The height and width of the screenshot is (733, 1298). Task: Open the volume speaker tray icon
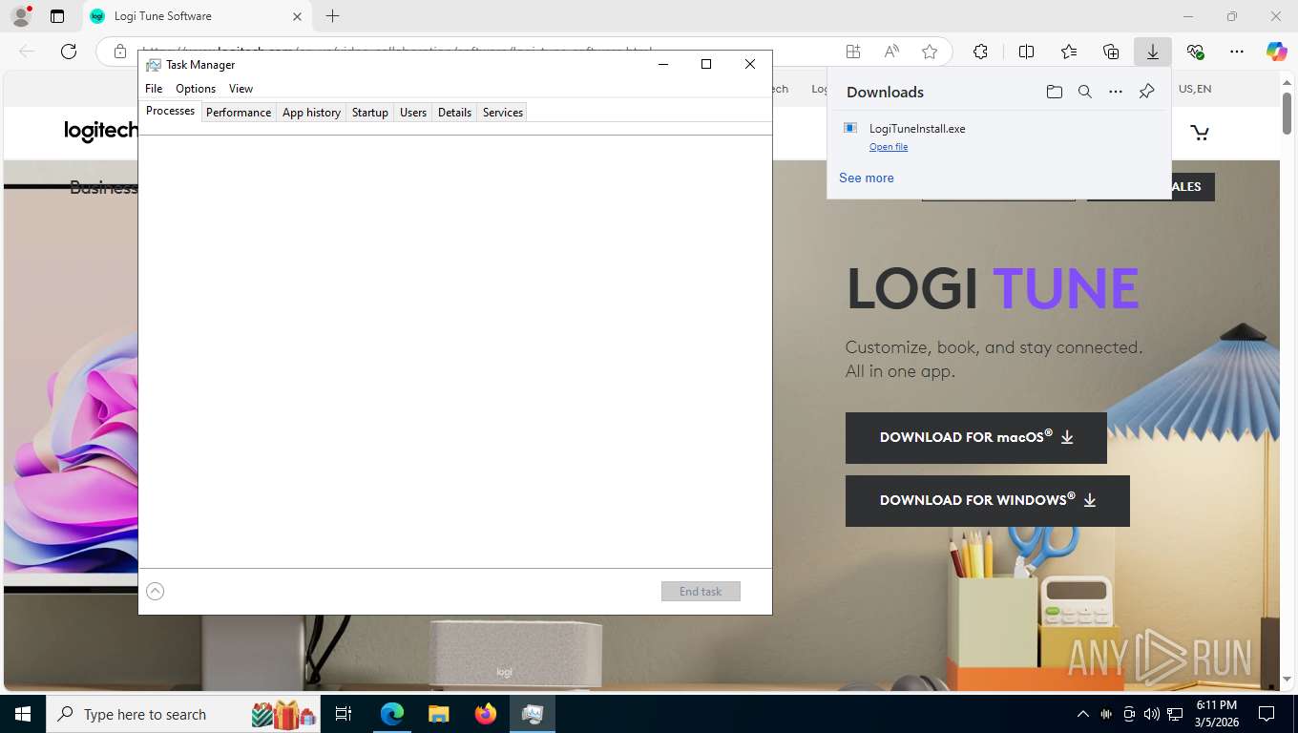coord(1152,714)
